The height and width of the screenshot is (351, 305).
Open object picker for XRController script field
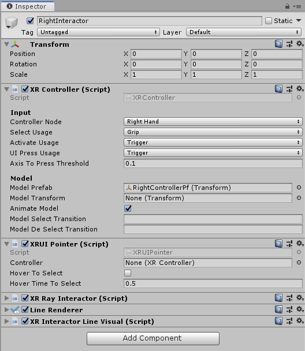pyautogui.click(x=299, y=98)
